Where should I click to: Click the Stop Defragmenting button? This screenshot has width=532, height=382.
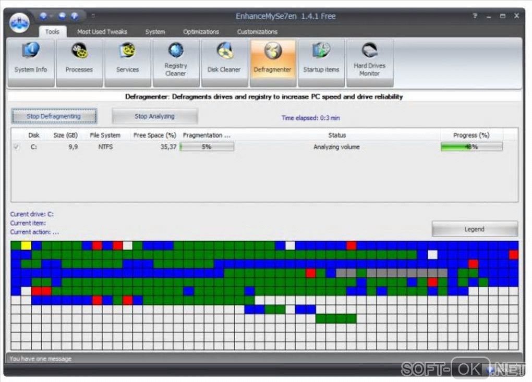coord(54,116)
